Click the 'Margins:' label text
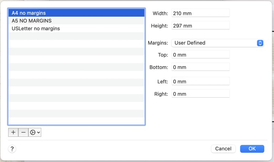 158,43
